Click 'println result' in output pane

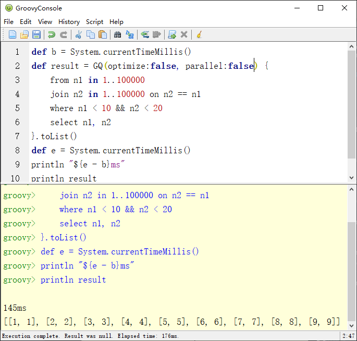tap(73, 280)
